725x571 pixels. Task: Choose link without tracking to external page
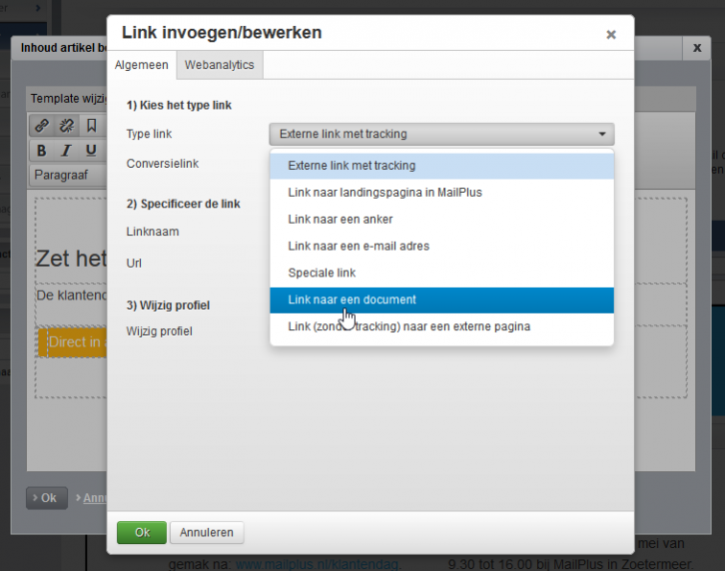408,326
